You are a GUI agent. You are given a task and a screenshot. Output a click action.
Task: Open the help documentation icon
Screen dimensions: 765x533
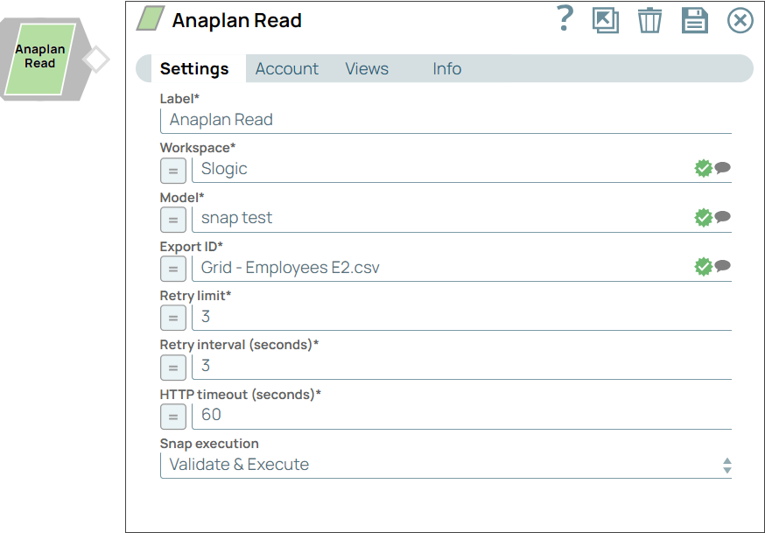coord(565,19)
